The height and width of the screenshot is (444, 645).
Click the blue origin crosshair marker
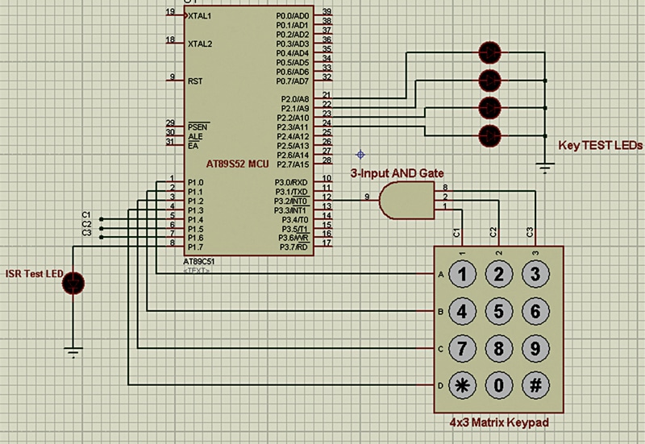360,154
